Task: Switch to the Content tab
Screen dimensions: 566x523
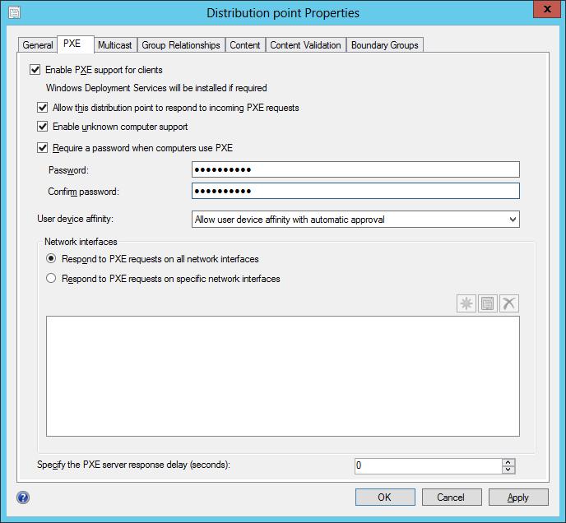Action: pyautogui.click(x=245, y=45)
